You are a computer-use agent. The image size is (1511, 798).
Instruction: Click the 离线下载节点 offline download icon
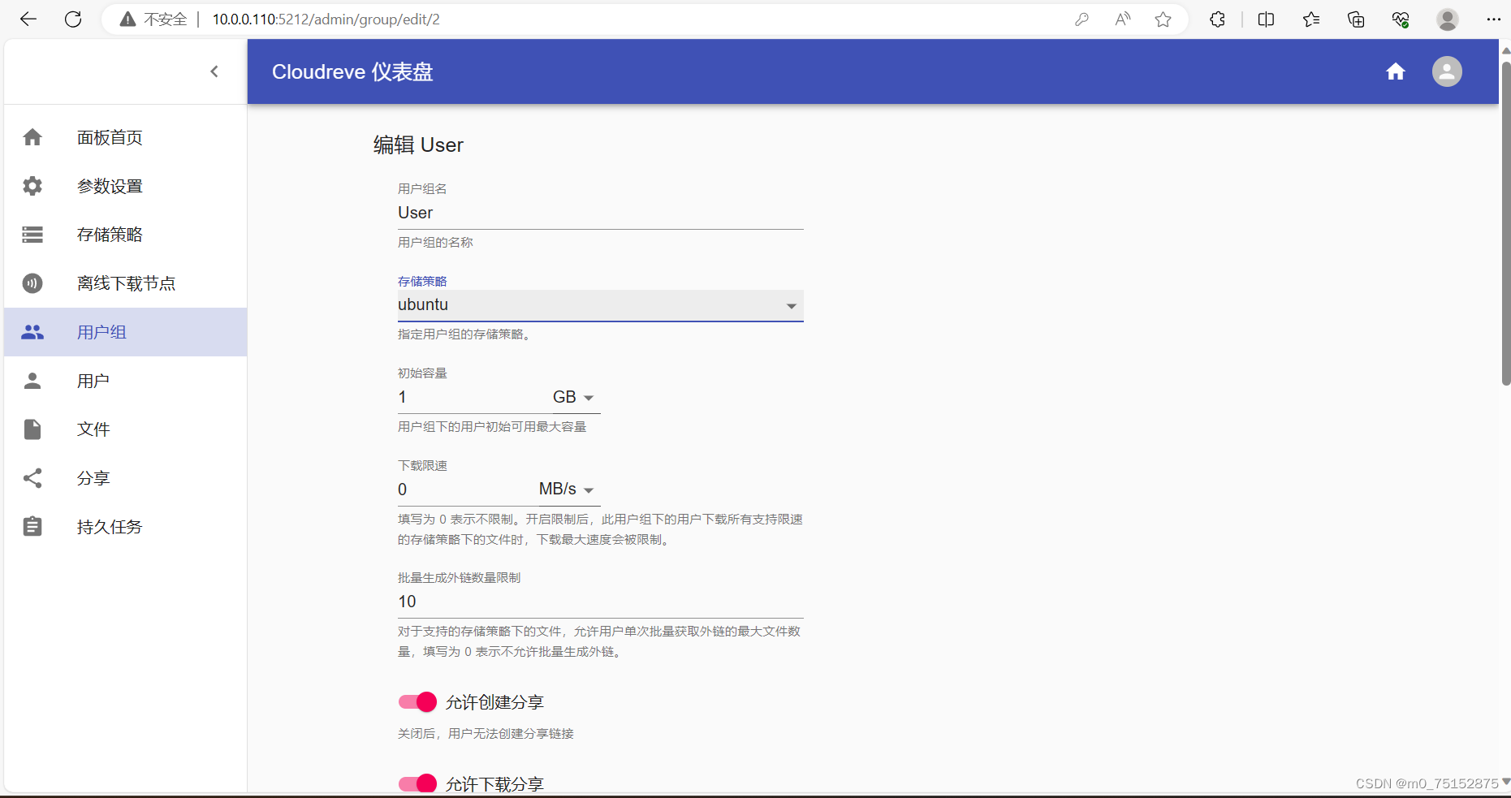click(32, 283)
